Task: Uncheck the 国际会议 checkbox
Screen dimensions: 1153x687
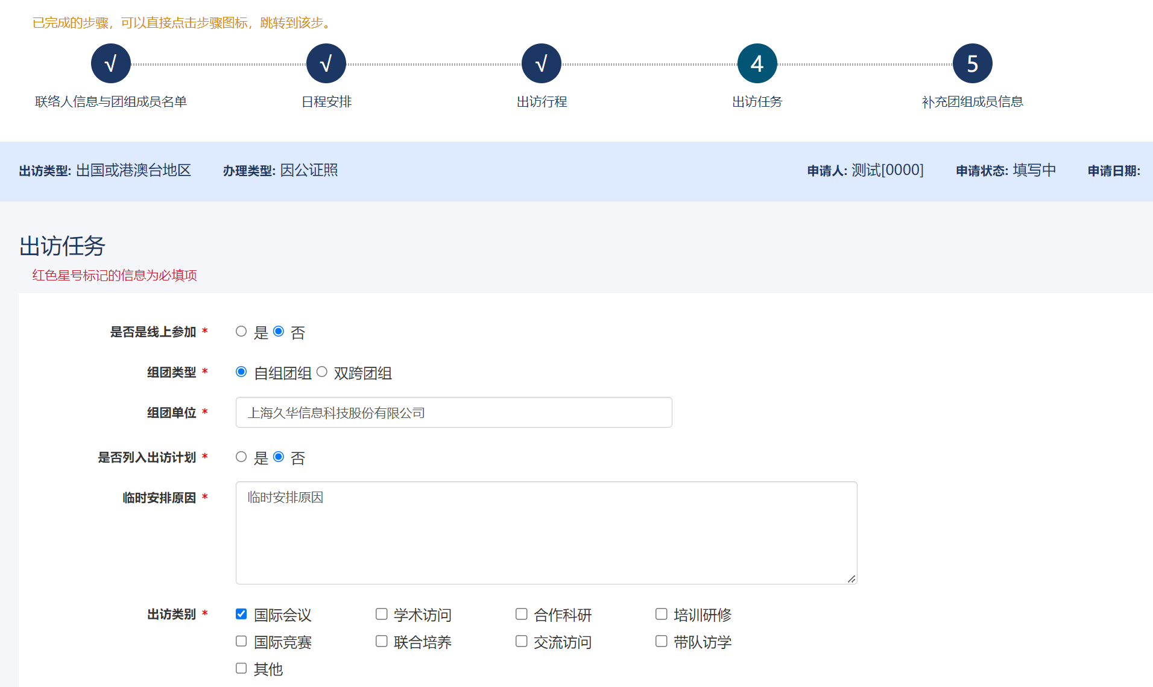Action: click(241, 614)
